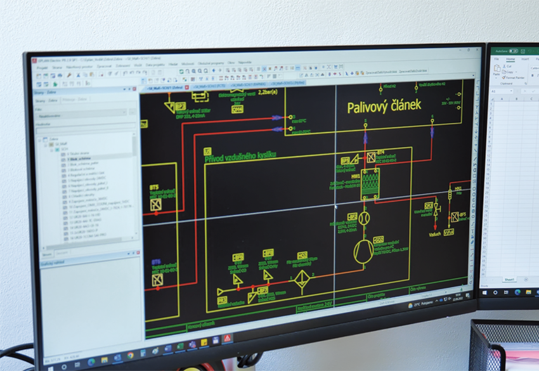539x371 pixels.
Task: Open the Nápověda menu
Action: (x=245, y=62)
